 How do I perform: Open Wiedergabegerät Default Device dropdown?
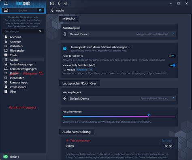click(x=122, y=98)
